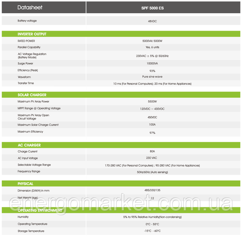This screenshot has height=236, width=242.
Task: Click the '5000VA/ 5000W' value
Action: (x=152, y=41)
